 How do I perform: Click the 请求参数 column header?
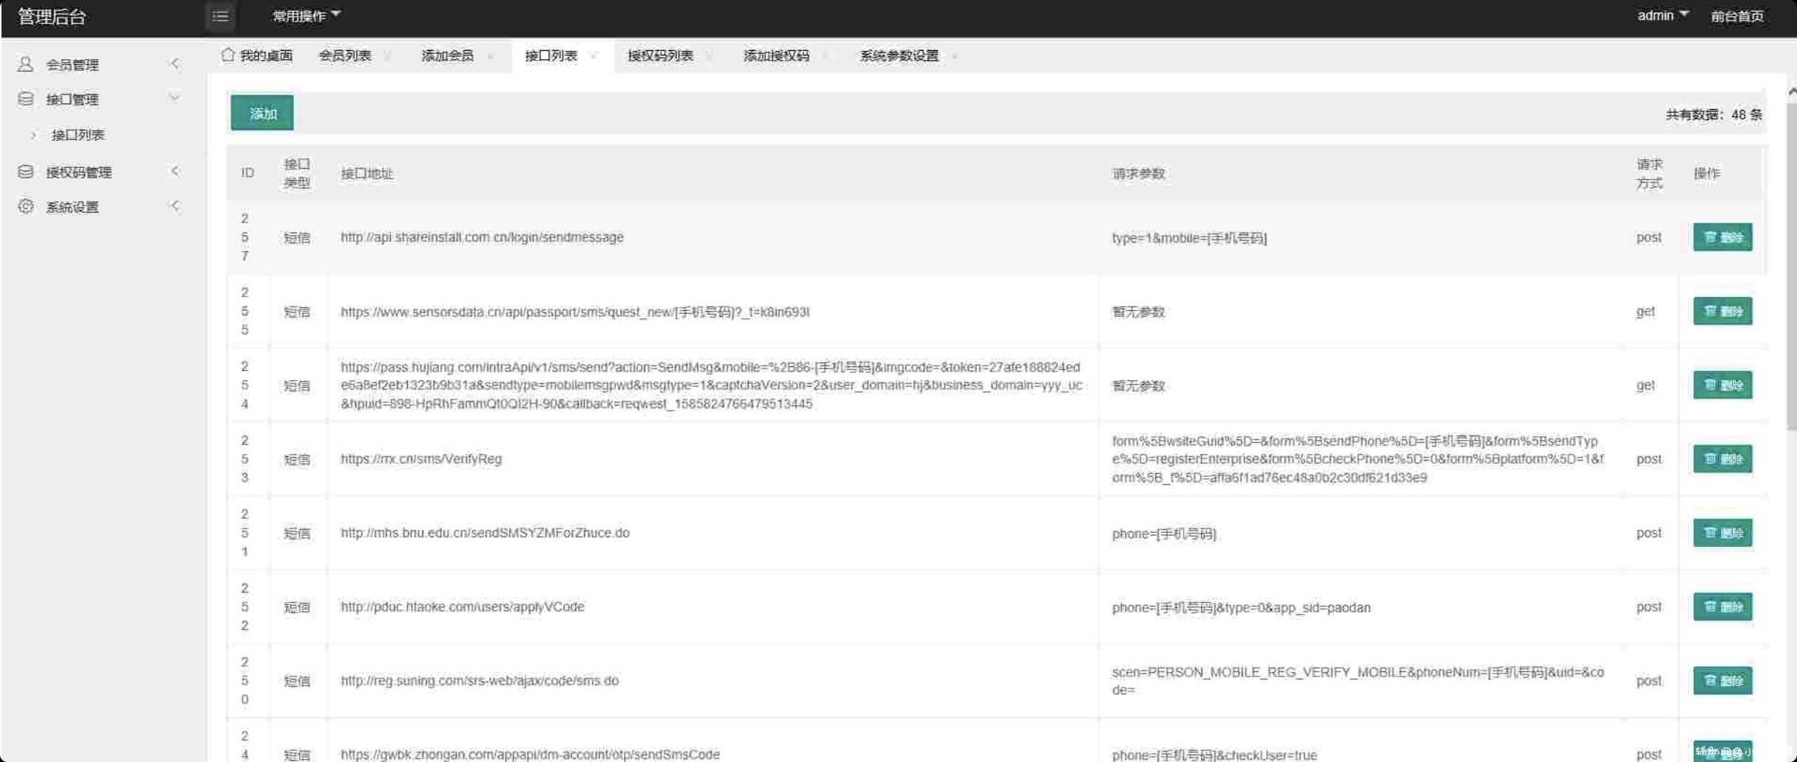1138,173
